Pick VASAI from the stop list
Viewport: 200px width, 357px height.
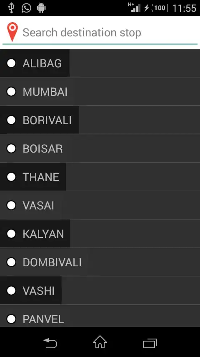click(100, 205)
